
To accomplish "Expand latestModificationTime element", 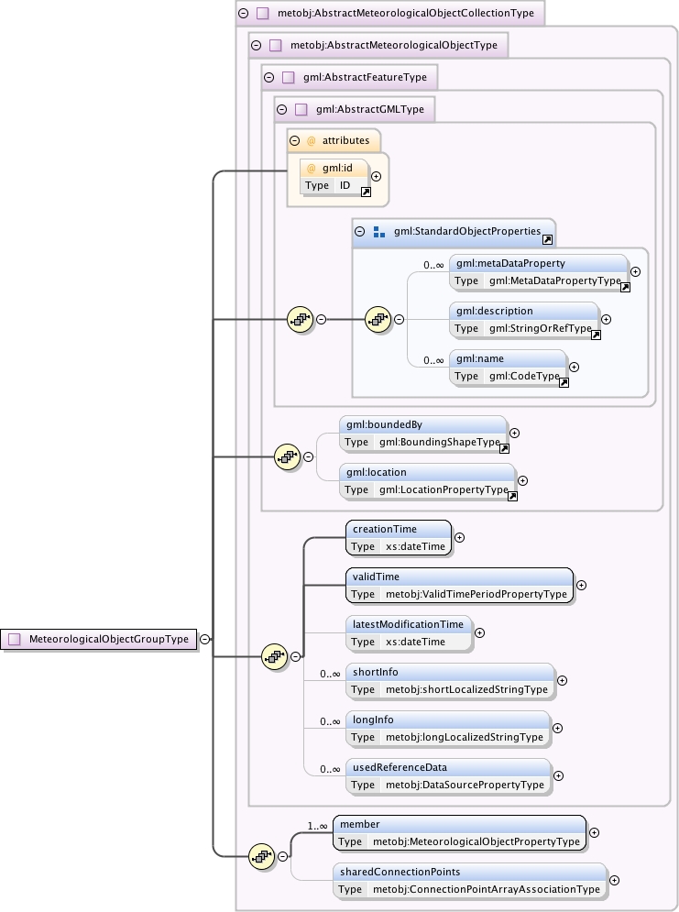I will (x=479, y=632).
